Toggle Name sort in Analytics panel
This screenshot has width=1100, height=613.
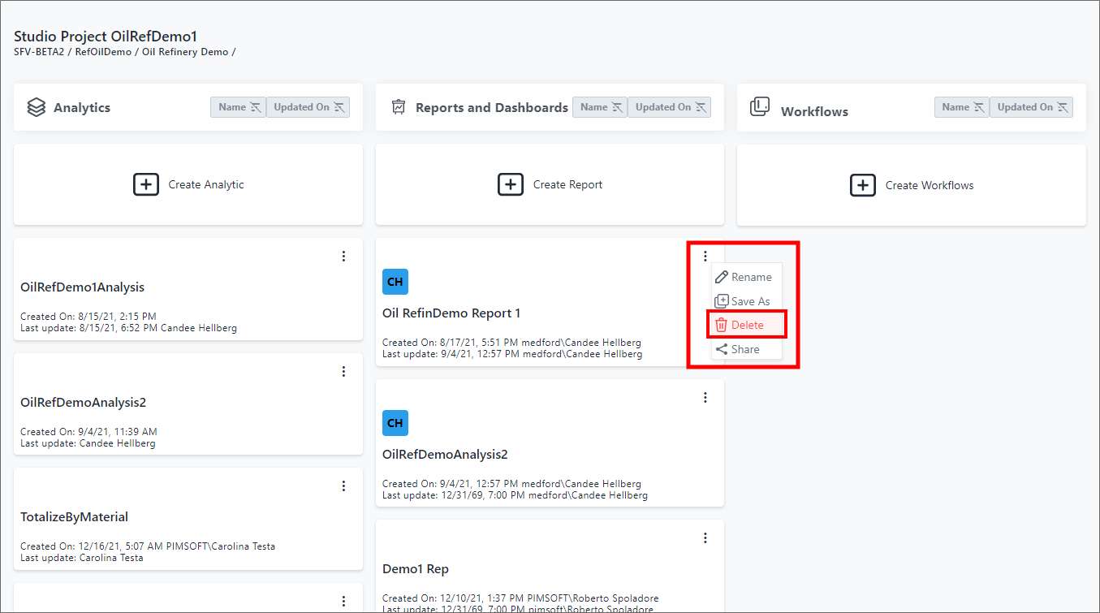tap(239, 107)
